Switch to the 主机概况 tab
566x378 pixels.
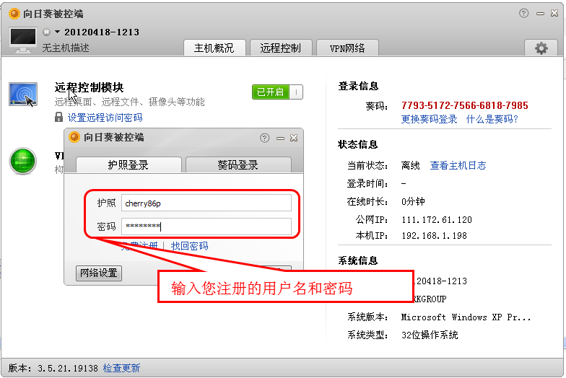214,48
